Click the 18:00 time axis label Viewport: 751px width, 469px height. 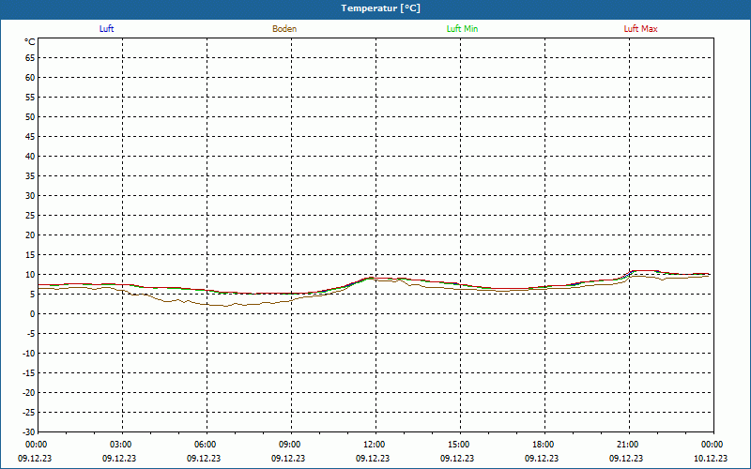point(544,445)
